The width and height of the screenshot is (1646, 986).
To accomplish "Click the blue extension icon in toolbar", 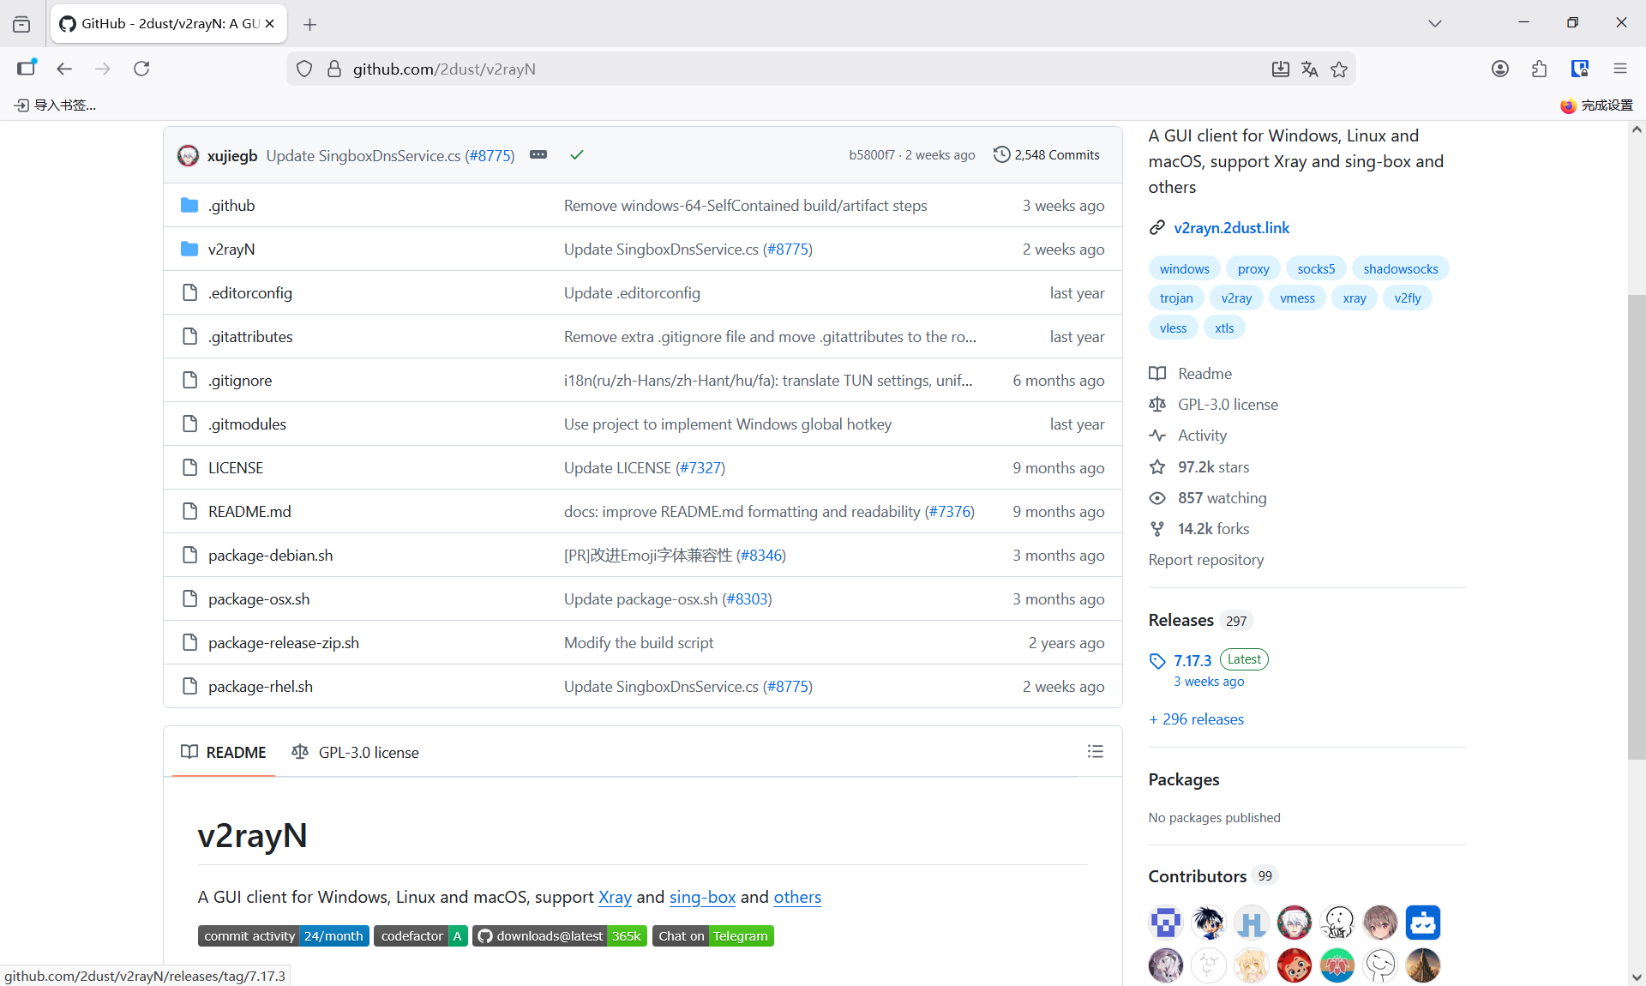I will pos(1579,69).
